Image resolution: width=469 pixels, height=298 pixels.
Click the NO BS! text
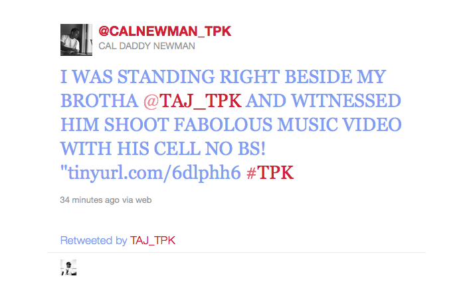tap(235, 148)
